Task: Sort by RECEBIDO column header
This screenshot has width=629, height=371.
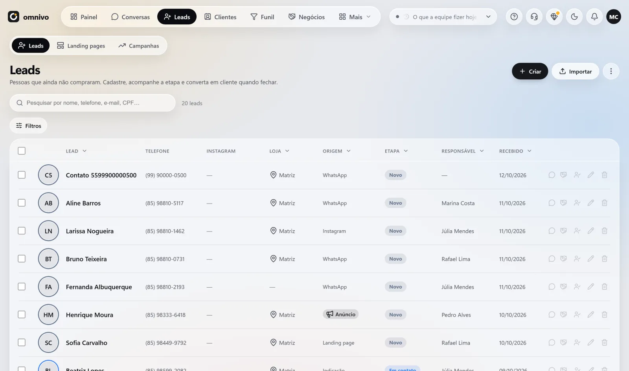Action: click(515, 151)
